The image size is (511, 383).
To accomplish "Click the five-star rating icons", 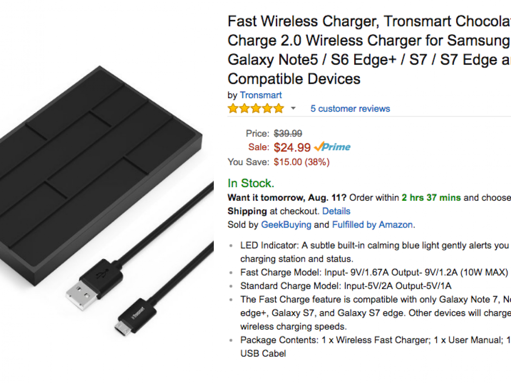I will 255,109.
